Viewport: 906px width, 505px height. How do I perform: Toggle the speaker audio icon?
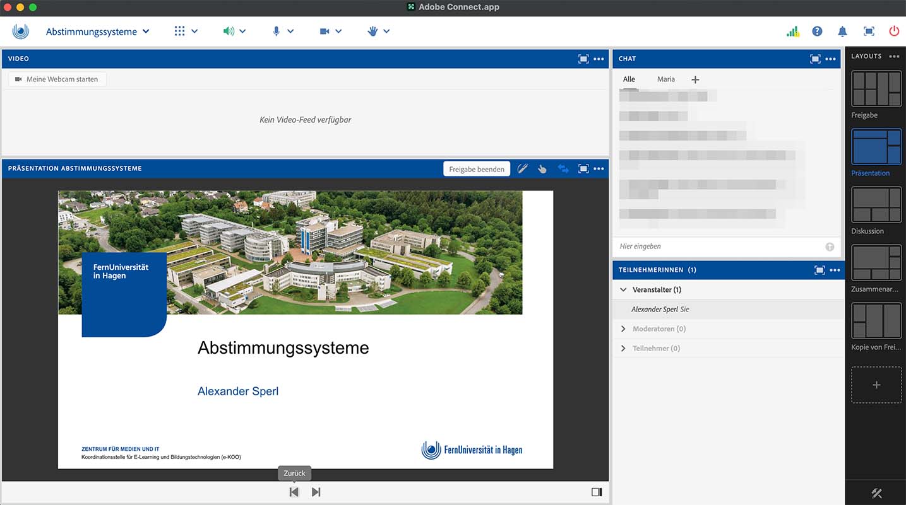[x=229, y=31]
